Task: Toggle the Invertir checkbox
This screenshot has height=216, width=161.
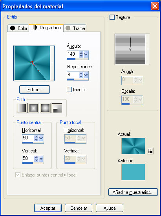Action: 69,90
